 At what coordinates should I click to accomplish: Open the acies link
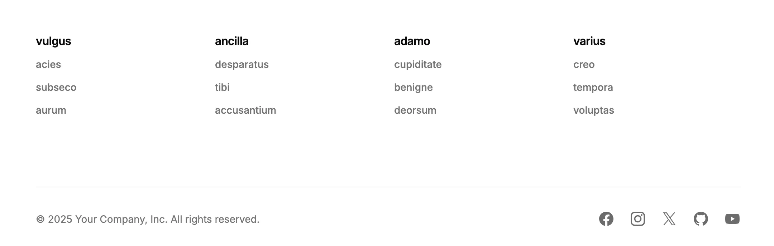pos(48,65)
